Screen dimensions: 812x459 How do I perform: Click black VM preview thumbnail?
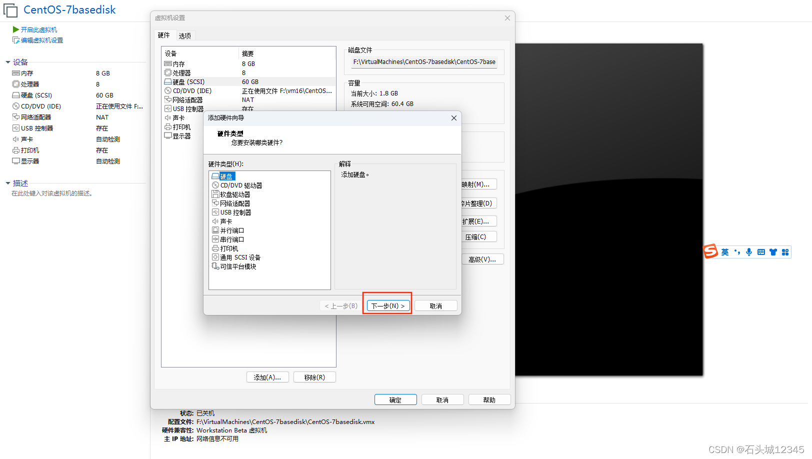[609, 209]
